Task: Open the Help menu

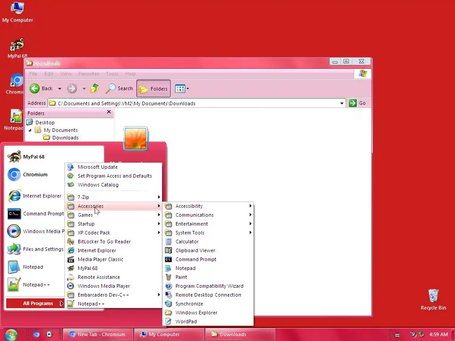Action: click(x=131, y=74)
